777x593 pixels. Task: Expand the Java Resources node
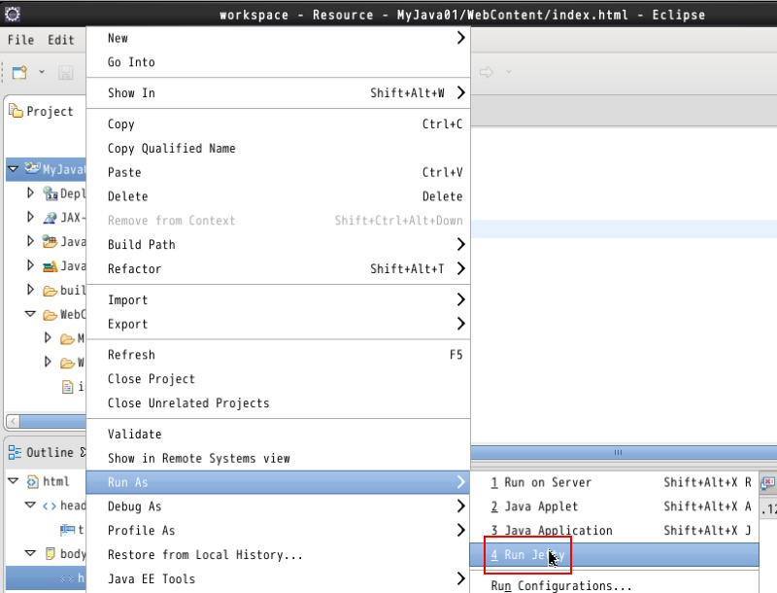click(31, 241)
